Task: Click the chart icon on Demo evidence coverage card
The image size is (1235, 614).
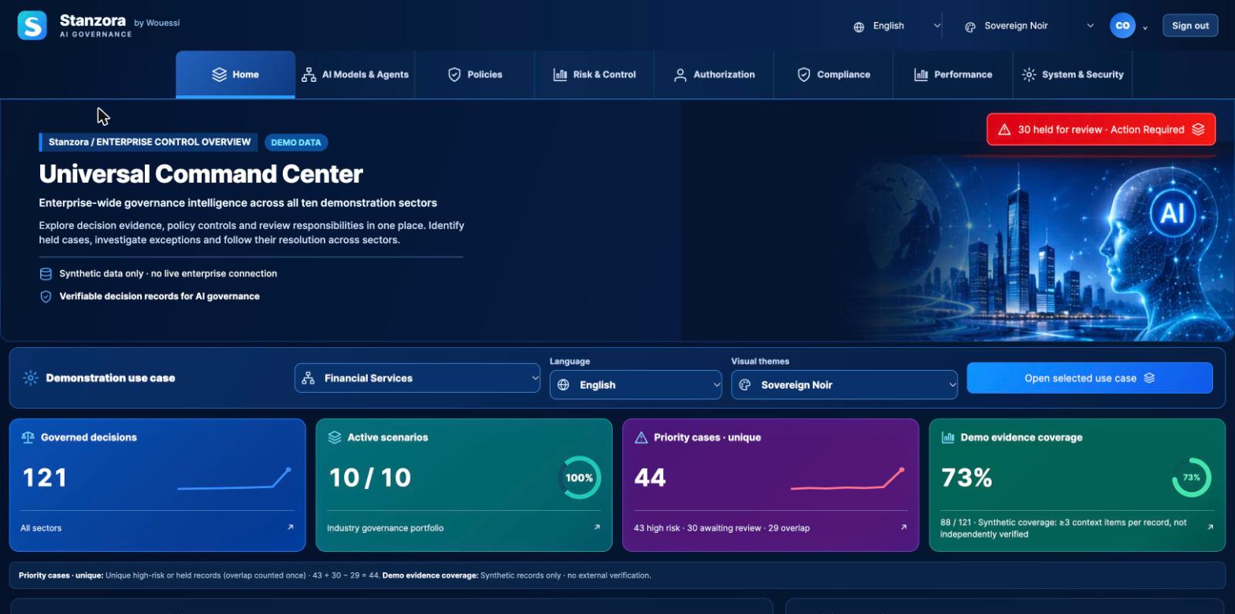Action: 948,438
